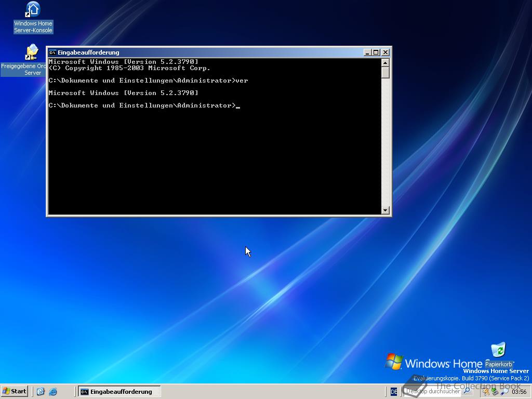The height and width of the screenshot is (399, 532).
Task: Click the Eingabeaufforderung title bar system icon
Action: point(52,52)
